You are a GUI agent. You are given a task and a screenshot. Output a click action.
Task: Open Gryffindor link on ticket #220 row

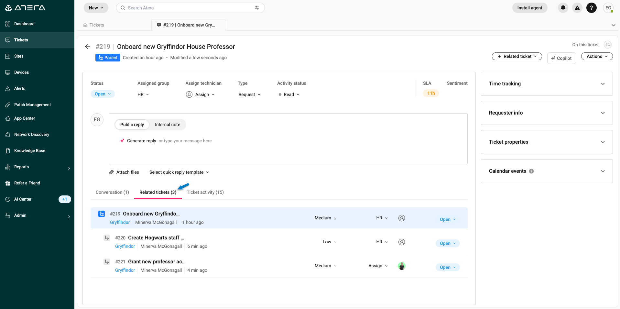[x=125, y=246]
